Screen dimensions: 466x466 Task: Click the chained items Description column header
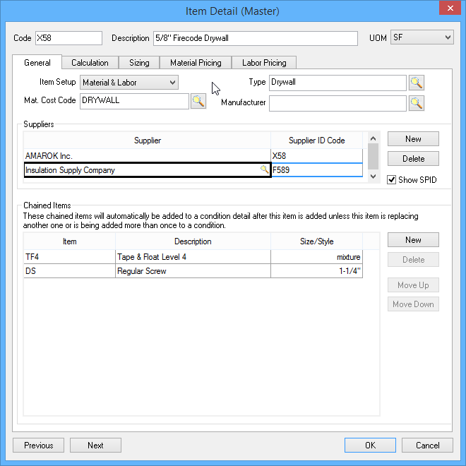coord(193,241)
